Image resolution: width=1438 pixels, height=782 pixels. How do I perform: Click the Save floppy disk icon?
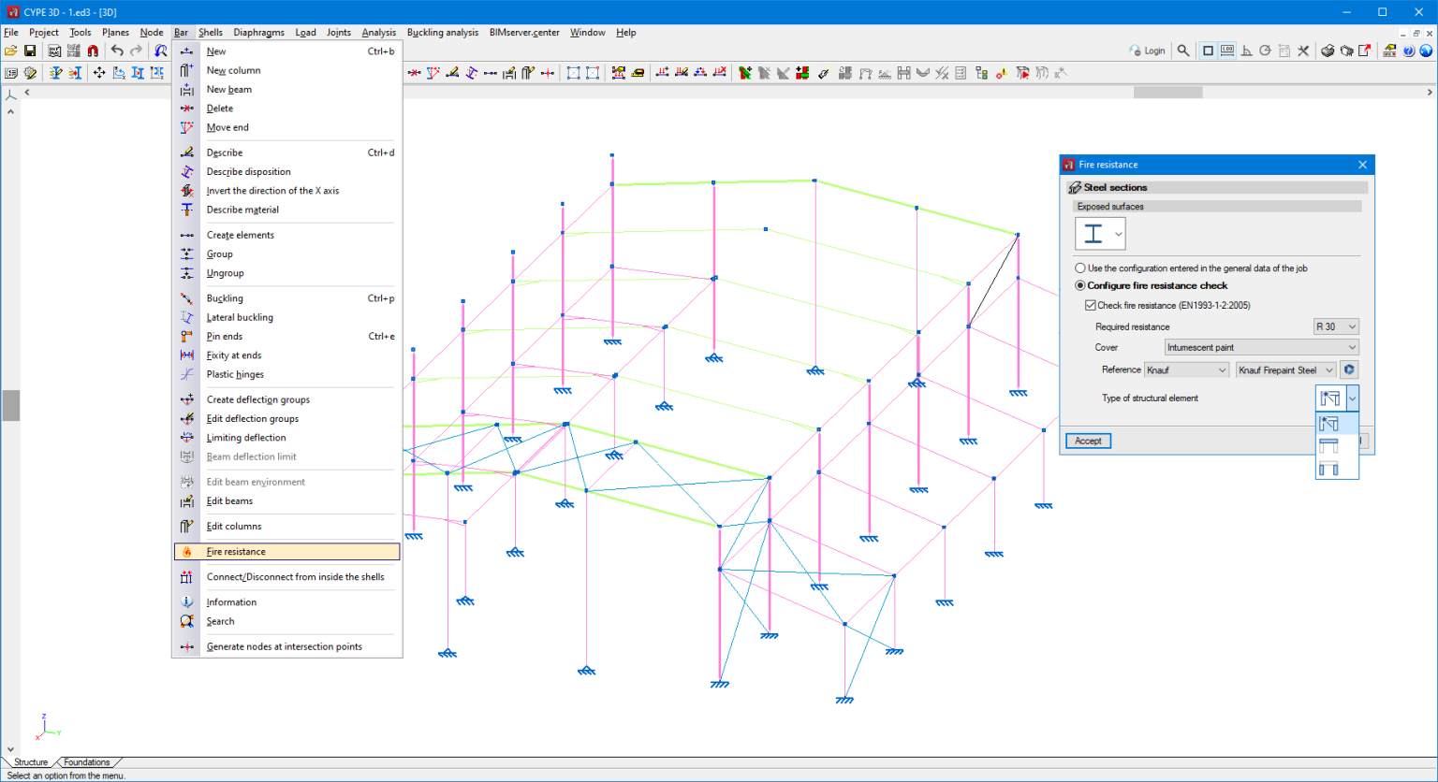[30, 51]
